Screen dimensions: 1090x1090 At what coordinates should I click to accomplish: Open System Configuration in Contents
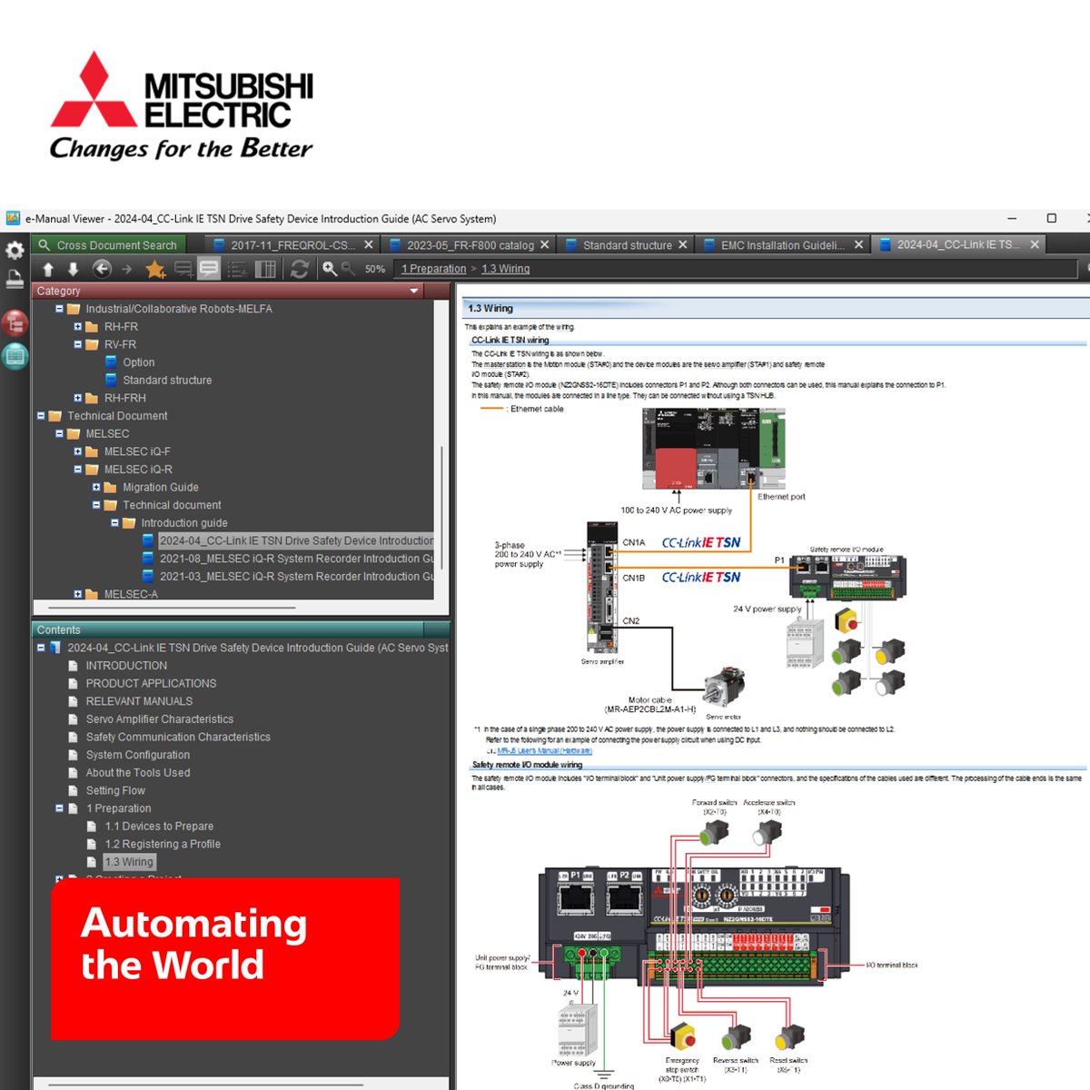click(x=138, y=755)
